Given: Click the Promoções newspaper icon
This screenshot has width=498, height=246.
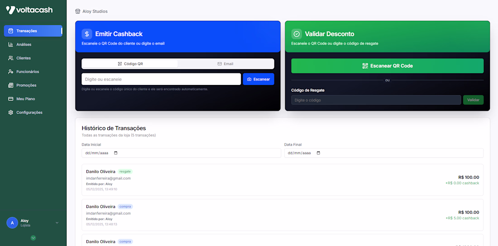Looking at the screenshot, I should coord(11,85).
